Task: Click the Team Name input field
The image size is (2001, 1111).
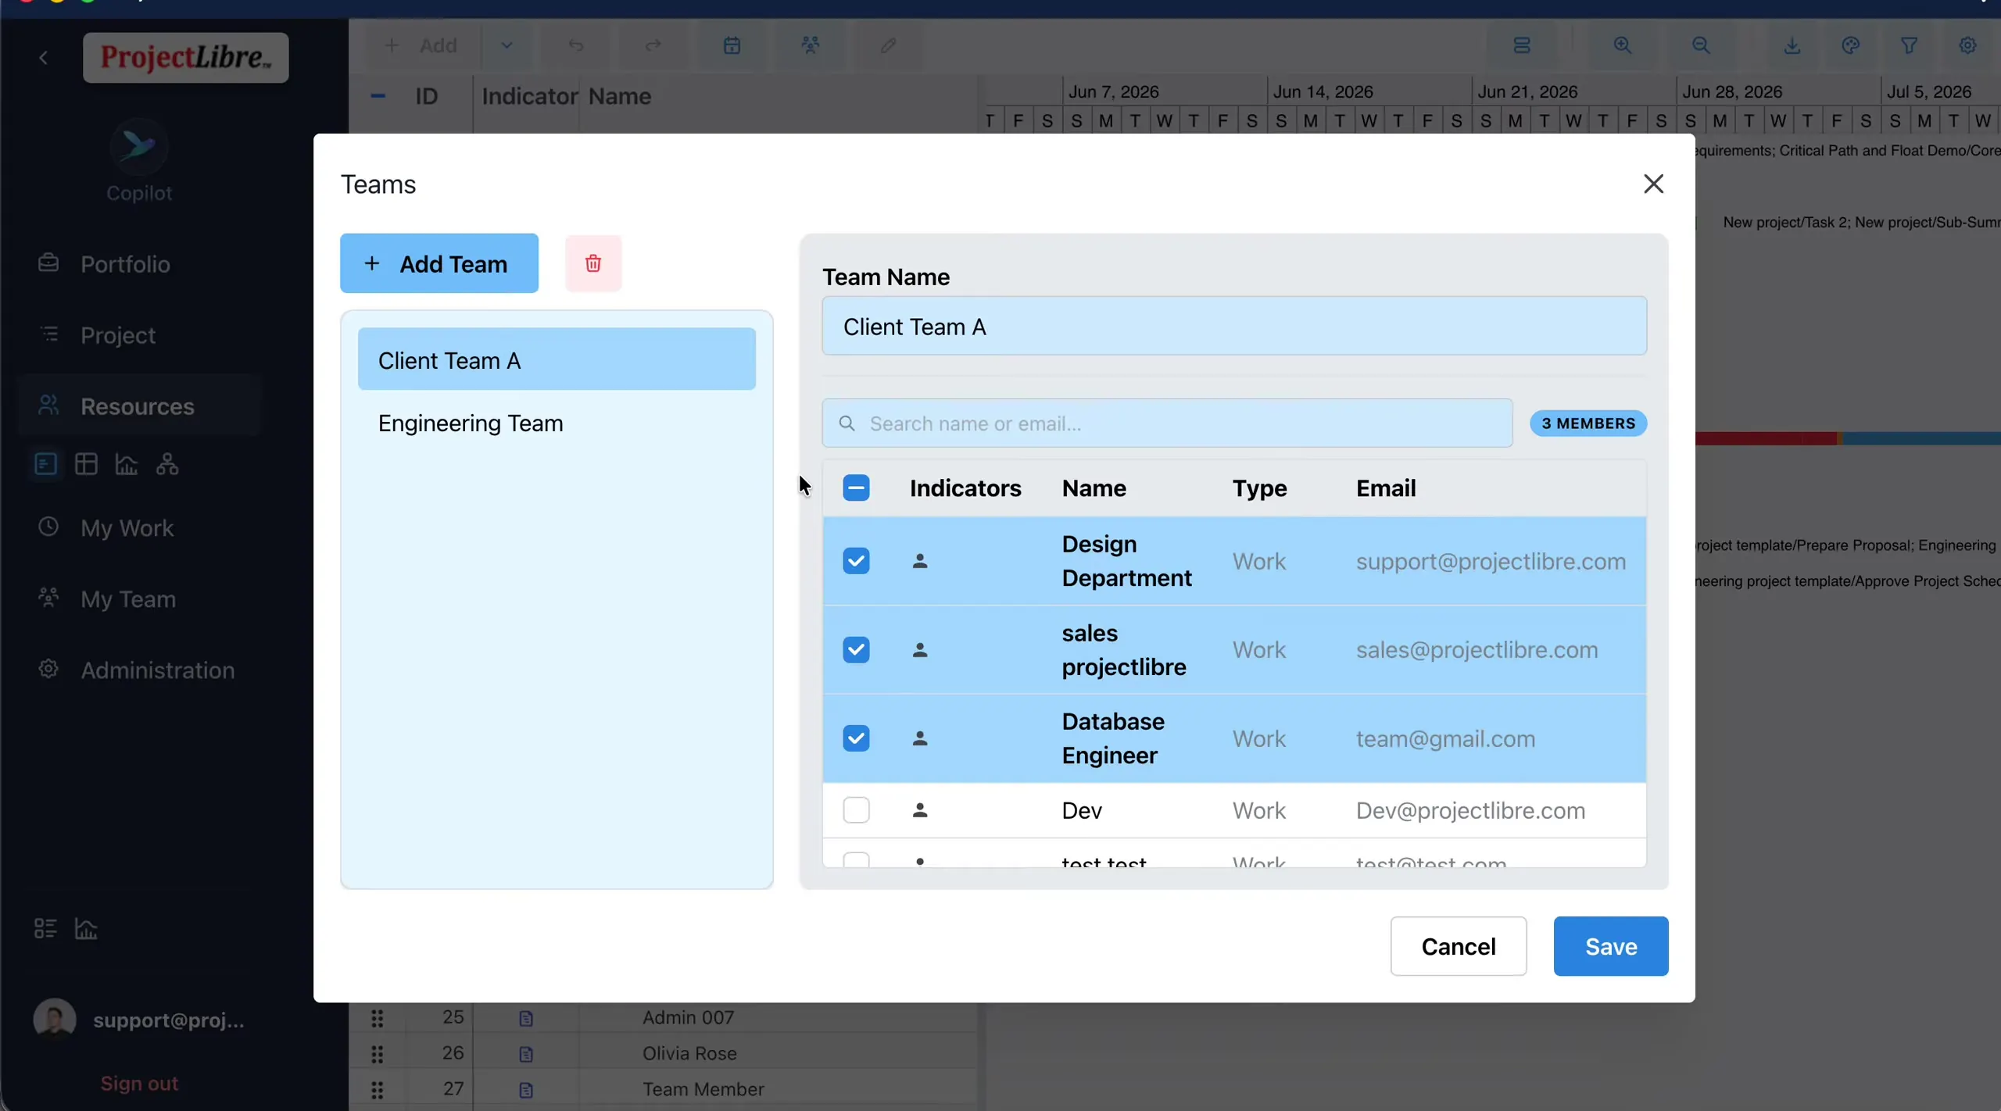Action: 1234,326
